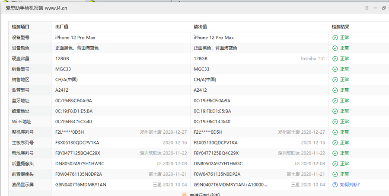
Task: Click the green check icon in 硬盘容量 row
Action: (335, 58)
